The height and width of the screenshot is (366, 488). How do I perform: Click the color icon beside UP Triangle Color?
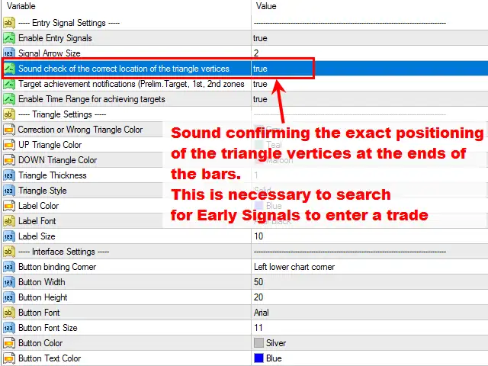coord(9,145)
